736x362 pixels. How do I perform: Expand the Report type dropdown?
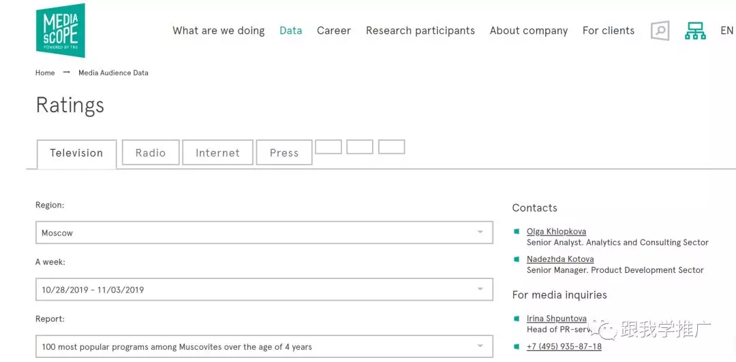click(x=264, y=346)
